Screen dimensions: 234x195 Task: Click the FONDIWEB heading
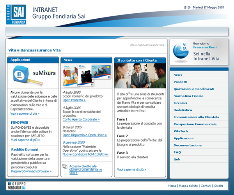tap(19, 122)
